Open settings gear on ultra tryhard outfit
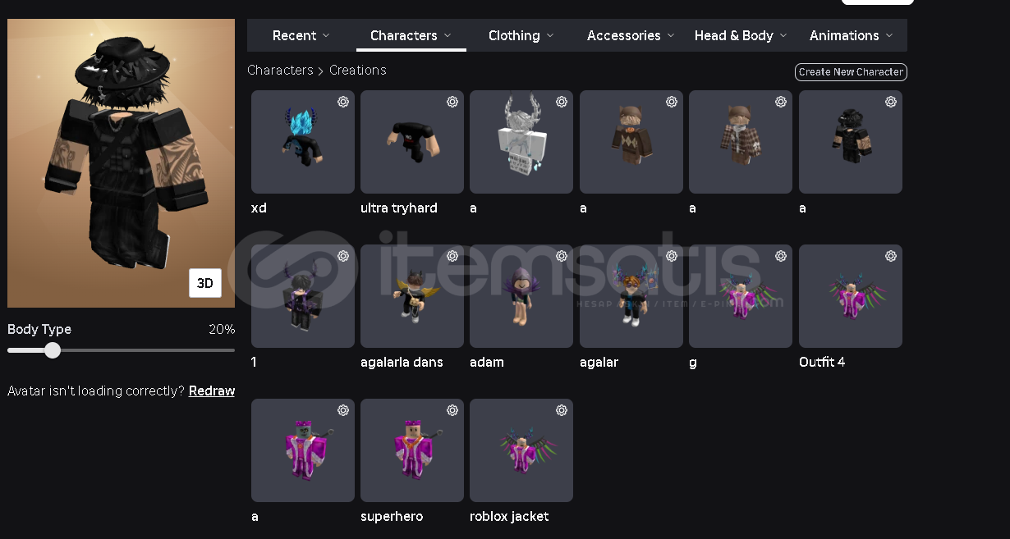Viewport: 1010px width, 539px height. click(452, 102)
